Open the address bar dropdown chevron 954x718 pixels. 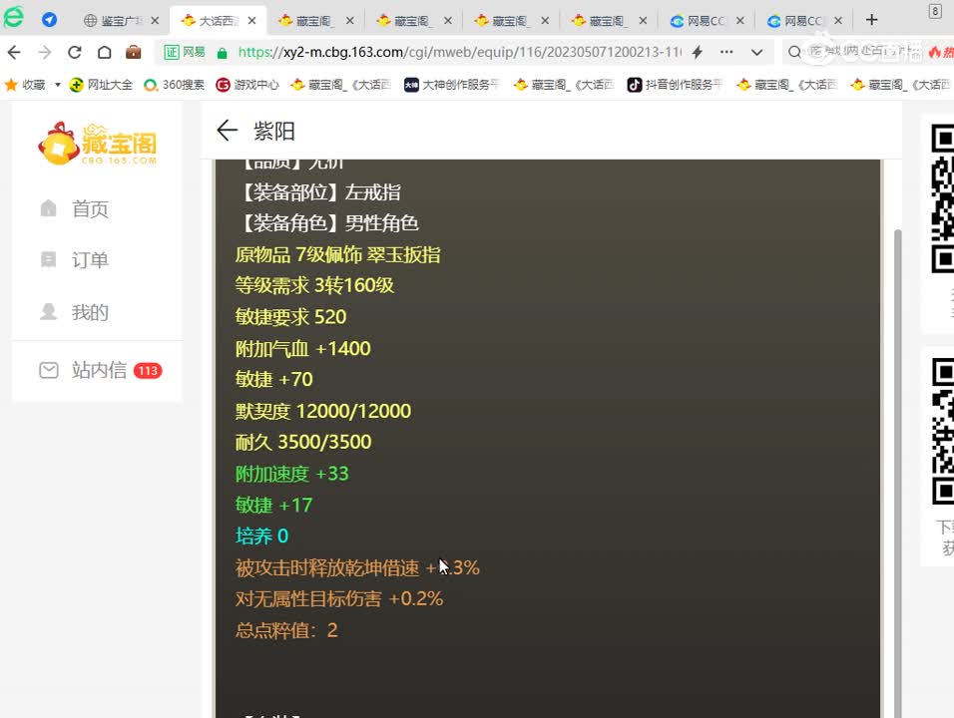(755, 52)
